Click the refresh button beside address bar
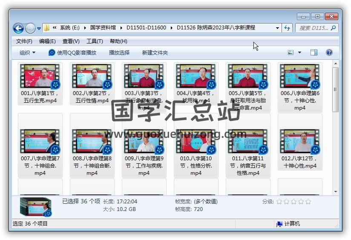 click(287, 28)
